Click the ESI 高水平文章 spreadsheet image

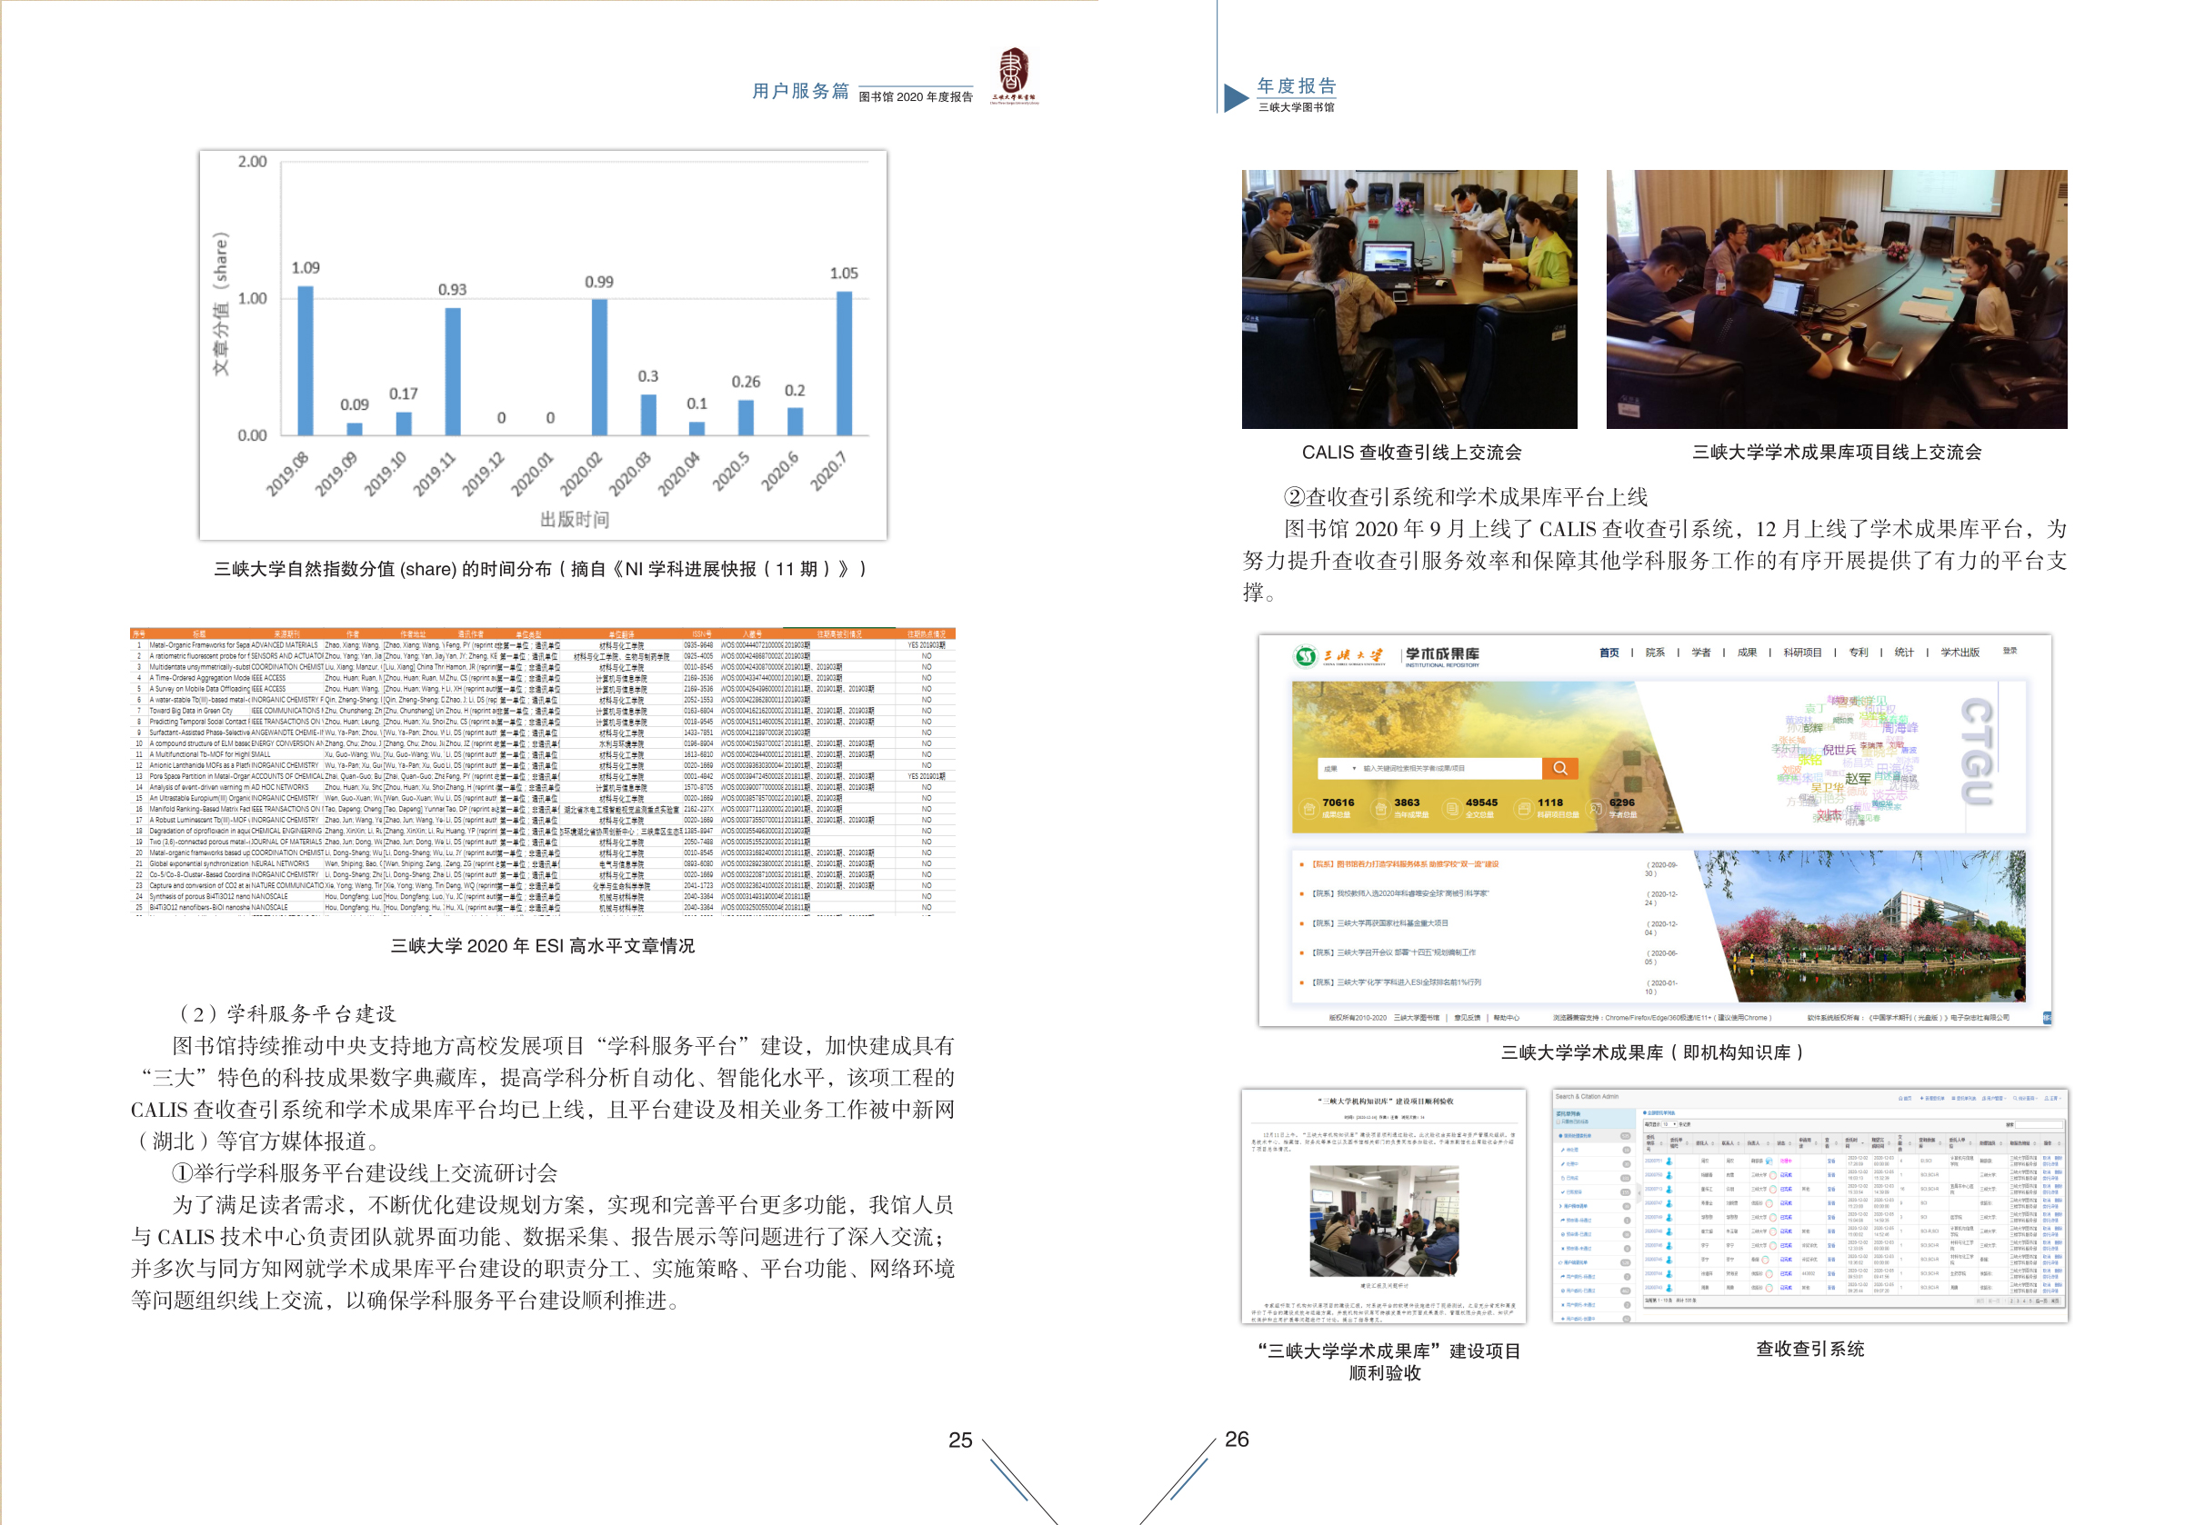[543, 771]
